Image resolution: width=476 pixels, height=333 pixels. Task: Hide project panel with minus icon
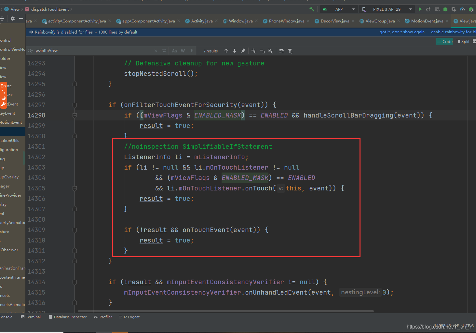[21, 19]
